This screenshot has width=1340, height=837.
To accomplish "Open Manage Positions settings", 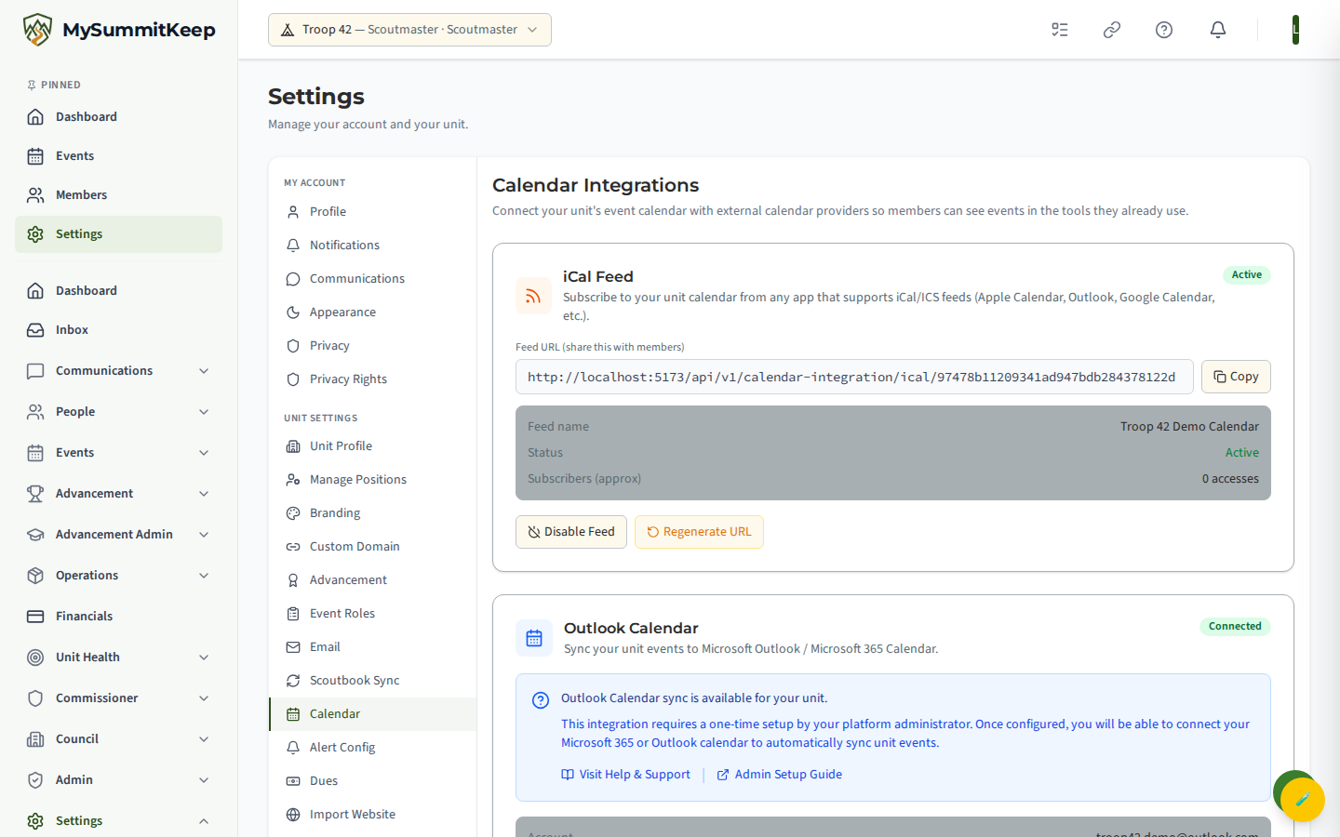I will [x=372, y=480].
